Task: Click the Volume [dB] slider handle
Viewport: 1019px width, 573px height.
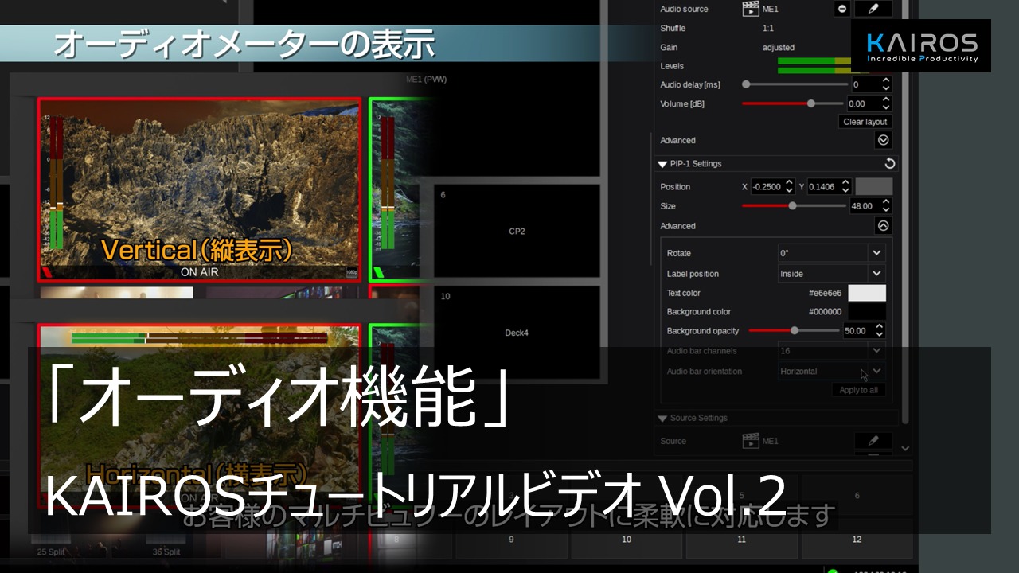Action: [x=811, y=103]
